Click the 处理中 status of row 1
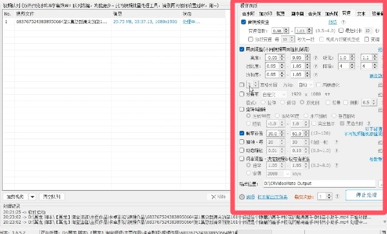 point(191,22)
